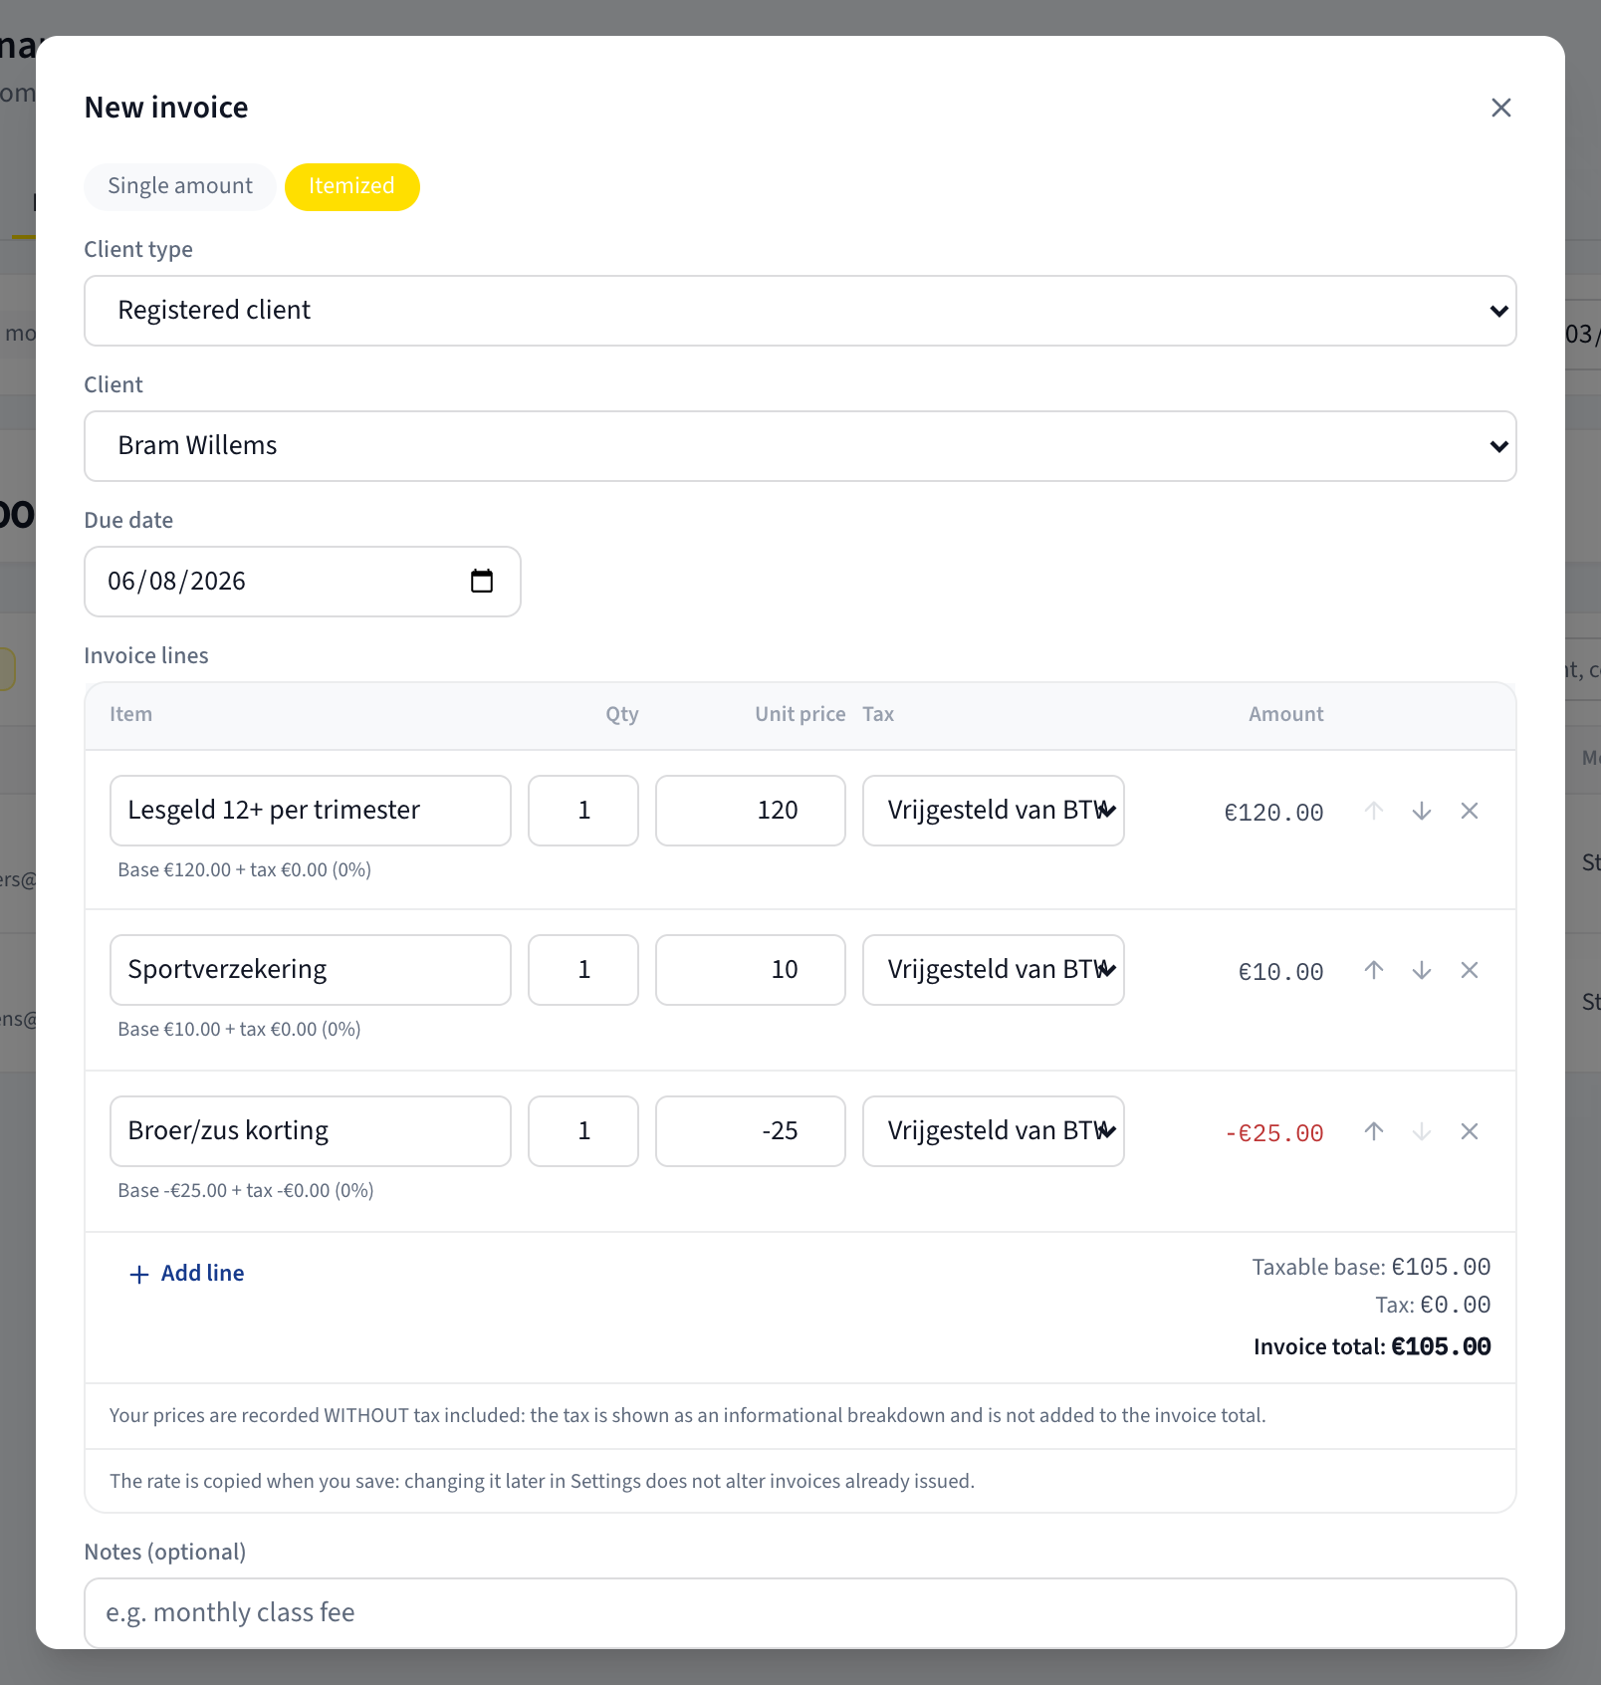Move Lesgeld 12+ per trimester line down
The height and width of the screenshot is (1685, 1601).
pyautogui.click(x=1422, y=811)
